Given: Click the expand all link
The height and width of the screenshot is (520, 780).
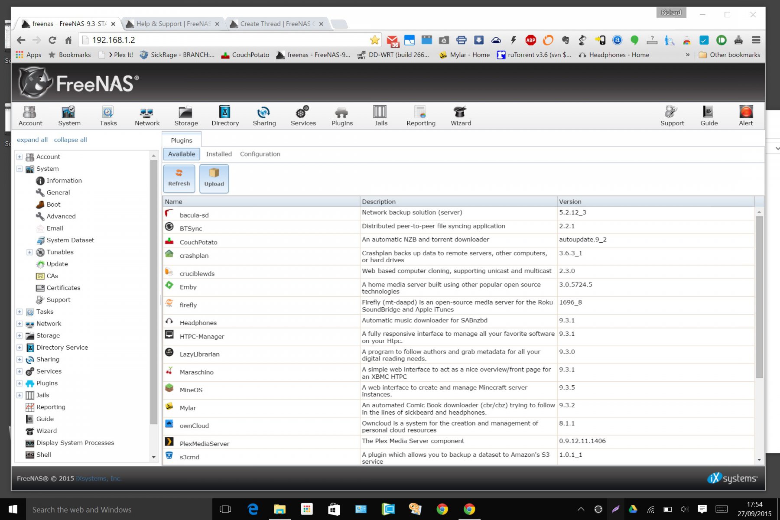Looking at the screenshot, I should coord(32,140).
